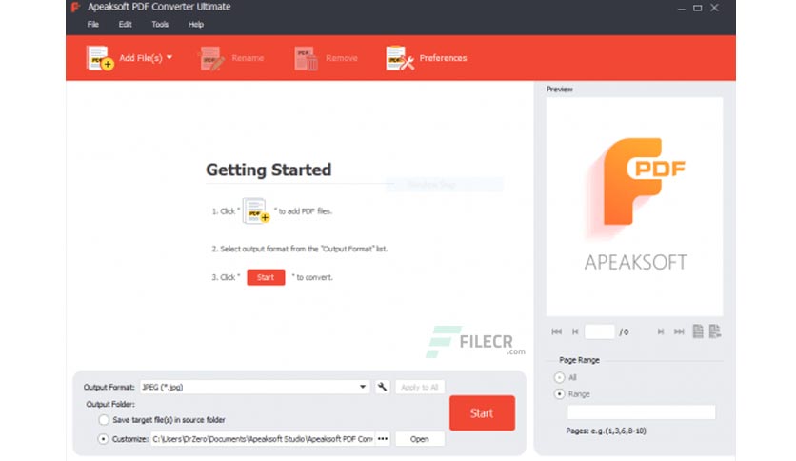Open the Add File(s) dropdown arrow
The width and height of the screenshot is (796, 461).
tap(169, 57)
